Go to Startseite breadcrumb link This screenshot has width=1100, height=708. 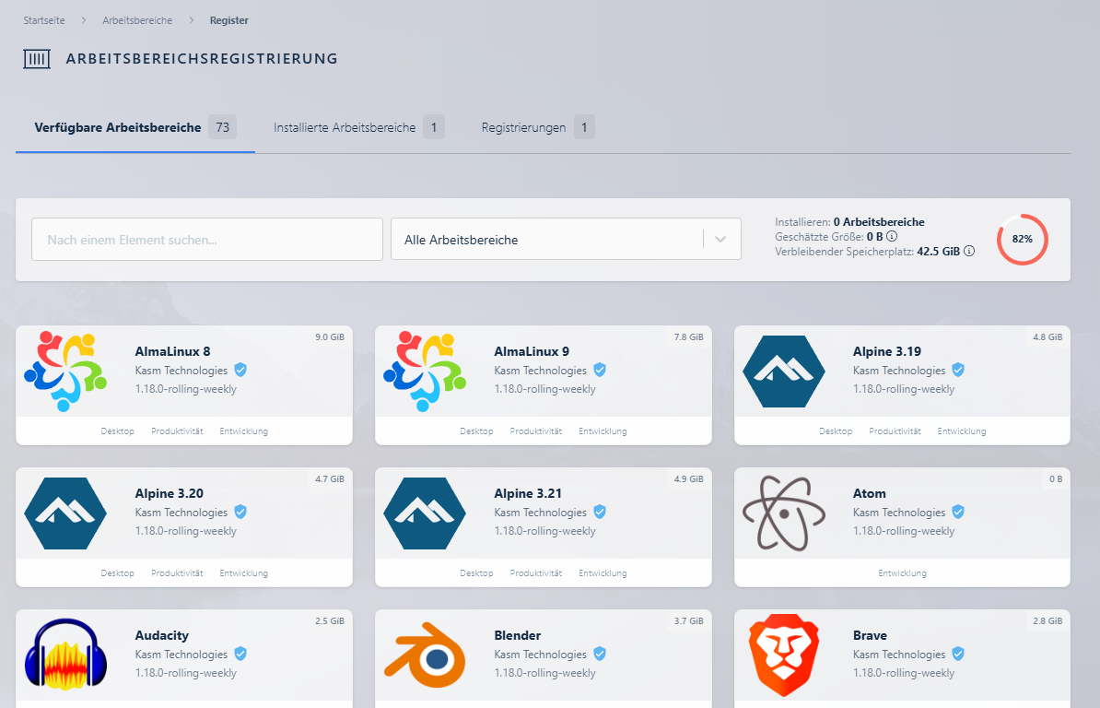[44, 20]
